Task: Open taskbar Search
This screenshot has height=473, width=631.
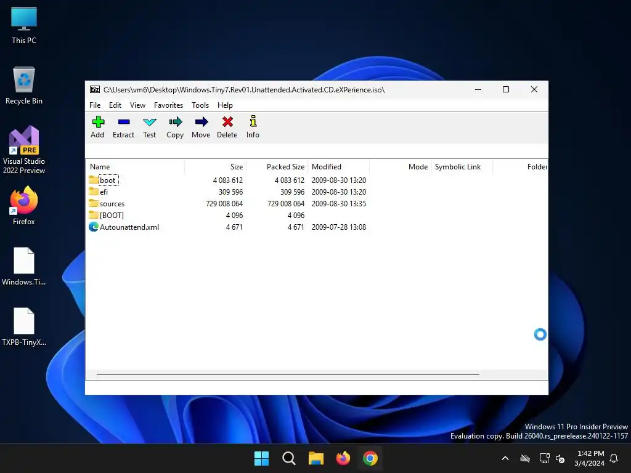Action: (x=288, y=458)
